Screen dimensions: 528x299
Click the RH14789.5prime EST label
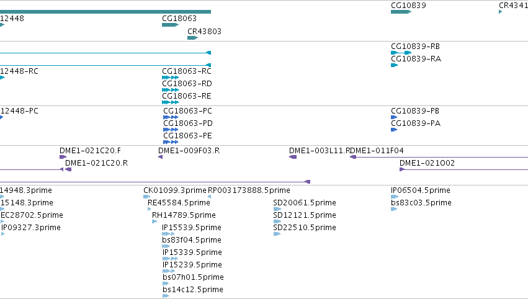click(x=184, y=215)
